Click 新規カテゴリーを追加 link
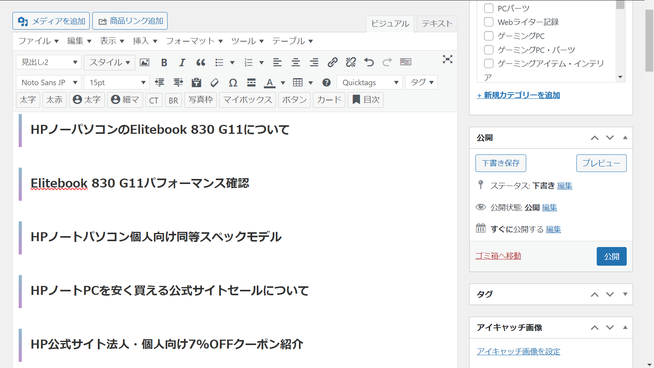654x368 pixels. (x=518, y=95)
